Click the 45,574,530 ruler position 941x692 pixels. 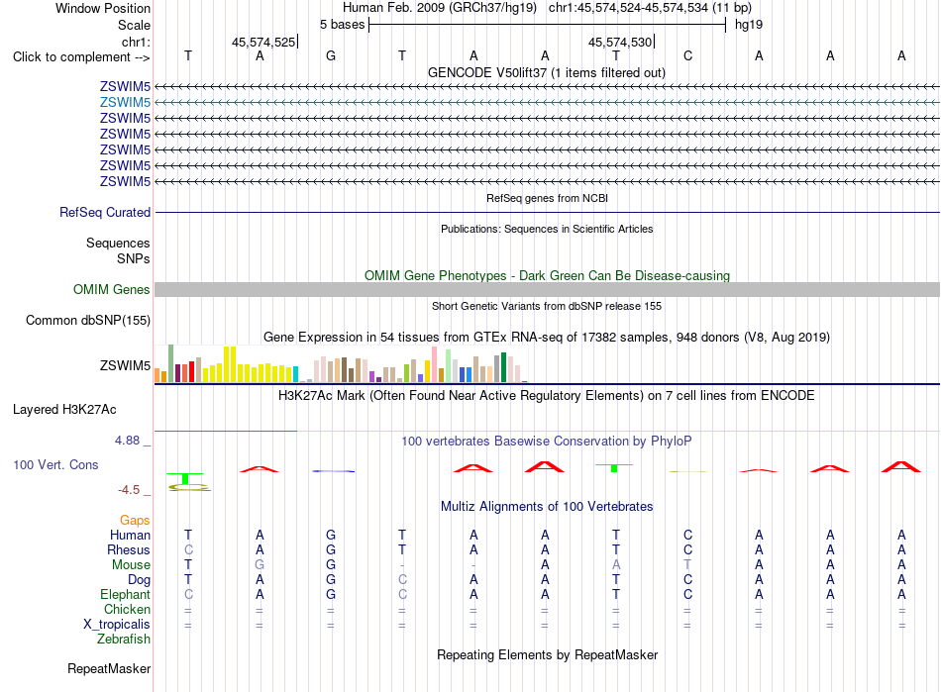[x=620, y=42]
